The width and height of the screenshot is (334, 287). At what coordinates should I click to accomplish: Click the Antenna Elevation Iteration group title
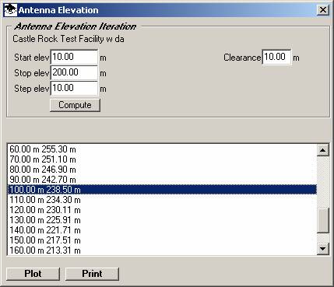76,26
